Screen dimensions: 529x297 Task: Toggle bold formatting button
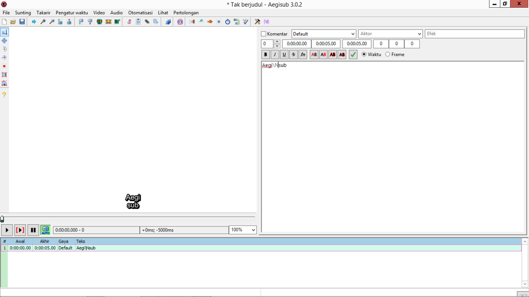266,54
